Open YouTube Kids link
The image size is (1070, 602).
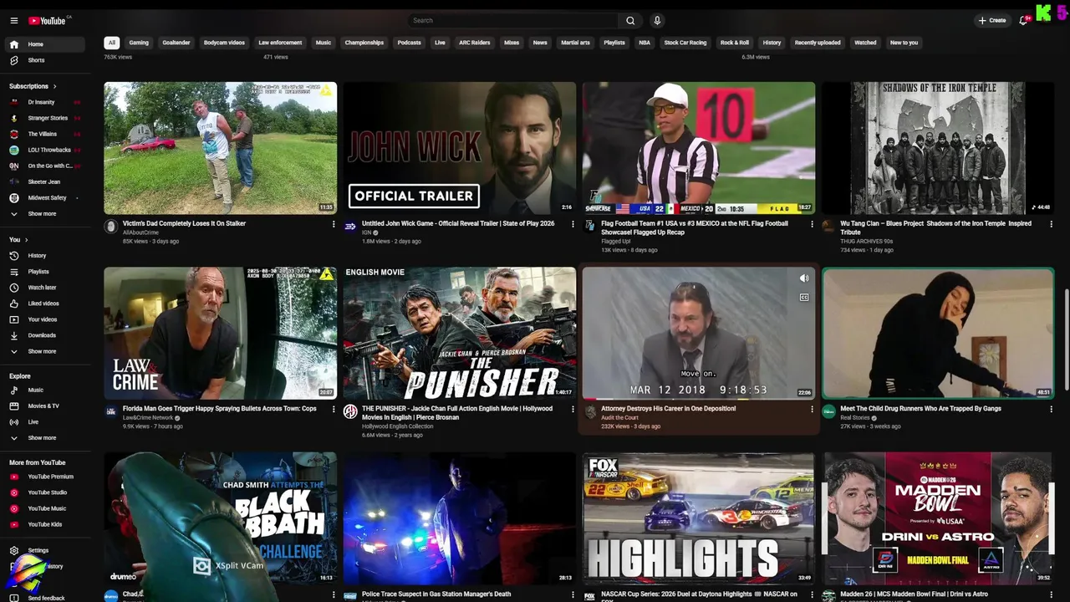[45, 524]
